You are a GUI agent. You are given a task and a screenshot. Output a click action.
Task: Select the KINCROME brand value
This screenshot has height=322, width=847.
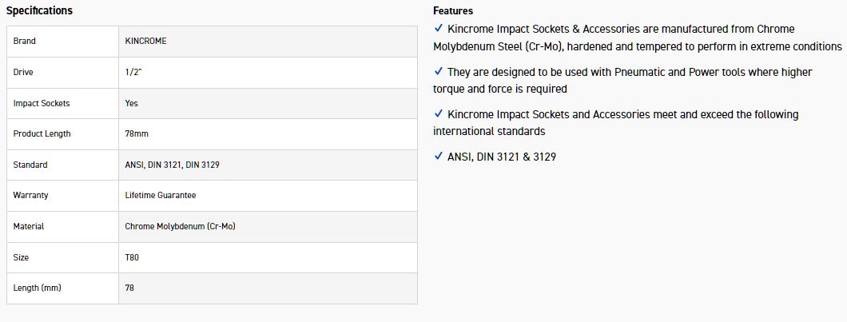point(146,41)
